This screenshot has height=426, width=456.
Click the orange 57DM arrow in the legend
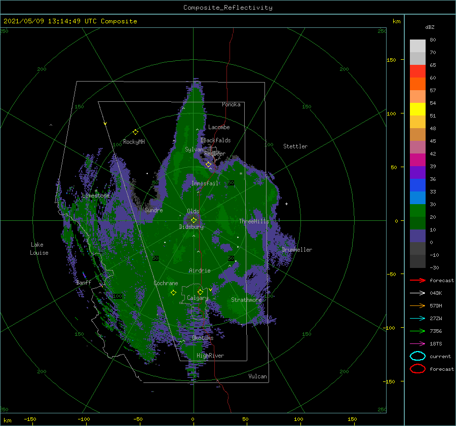coord(417,305)
